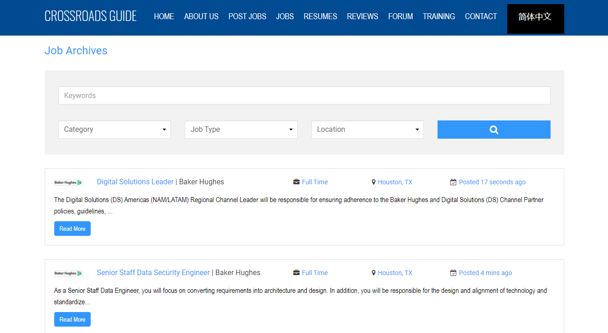Click the Posted 4 mins ago text
Viewport: 608px width, 333px height.
(x=485, y=273)
